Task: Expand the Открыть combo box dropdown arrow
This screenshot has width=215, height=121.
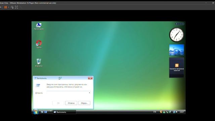Action: [90, 93]
